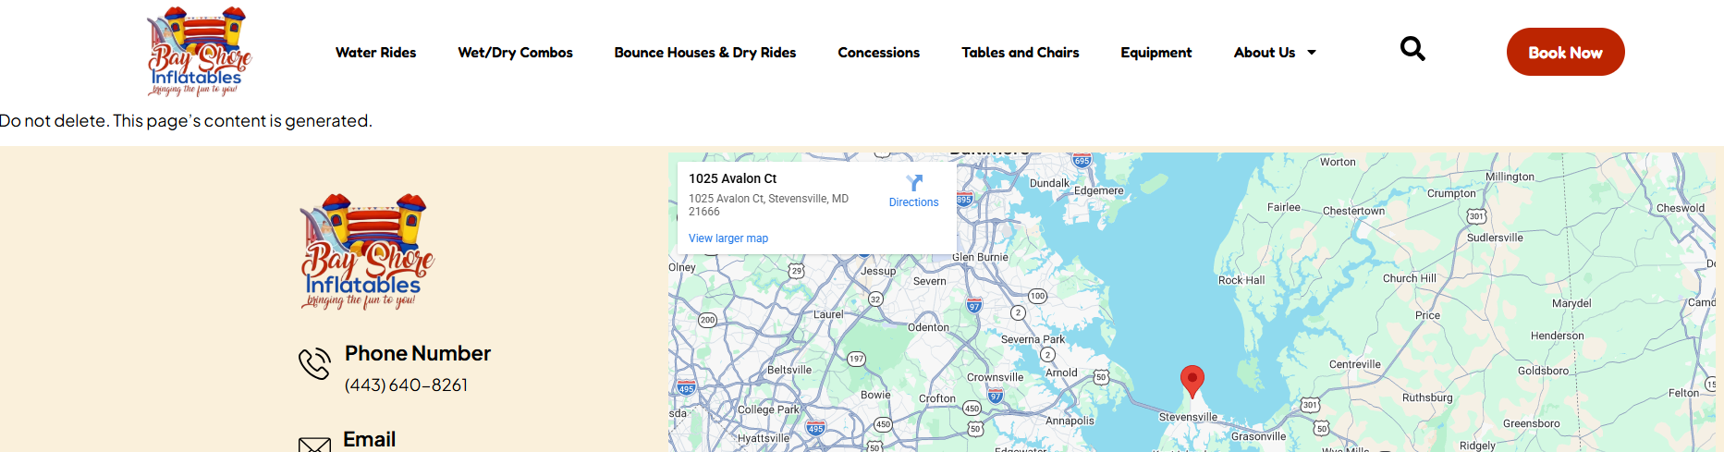Click the View larger map link
The width and height of the screenshot is (1724, 452).
[728, 238]
